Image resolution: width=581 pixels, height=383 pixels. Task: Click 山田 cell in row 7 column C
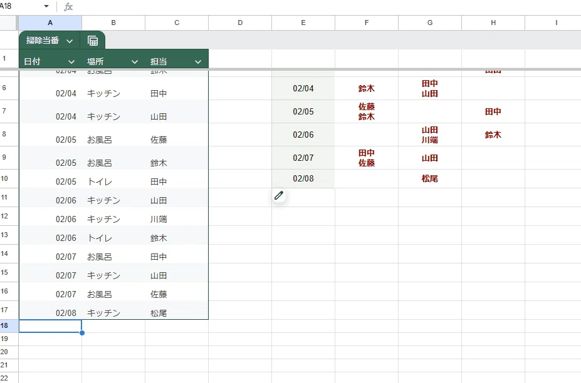point(177,112)
